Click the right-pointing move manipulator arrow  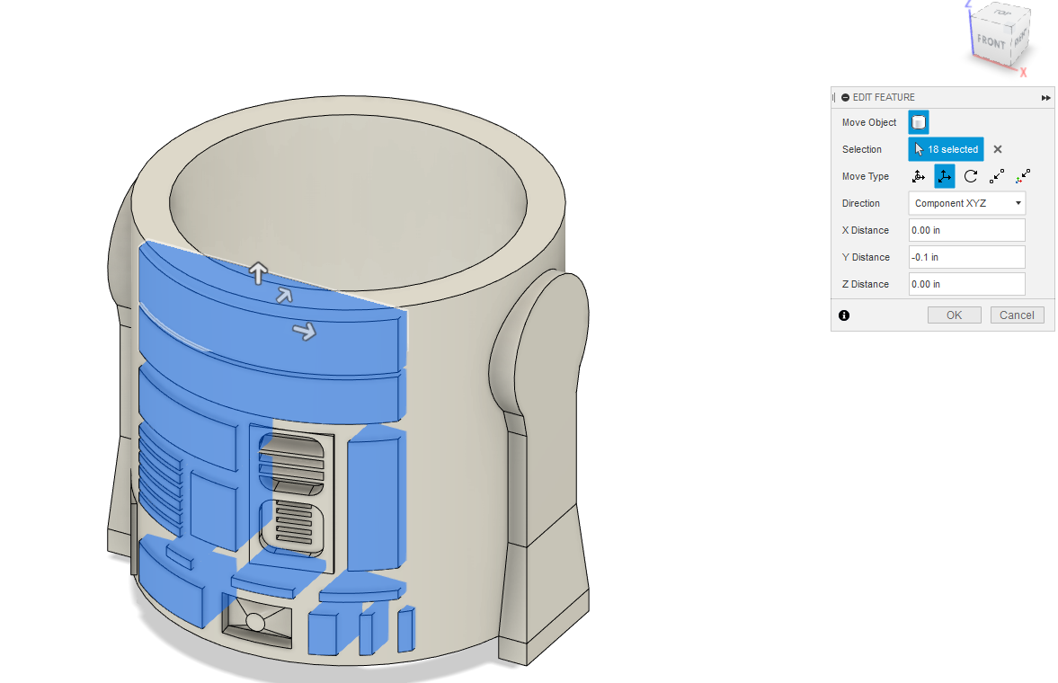coord(305,331)
